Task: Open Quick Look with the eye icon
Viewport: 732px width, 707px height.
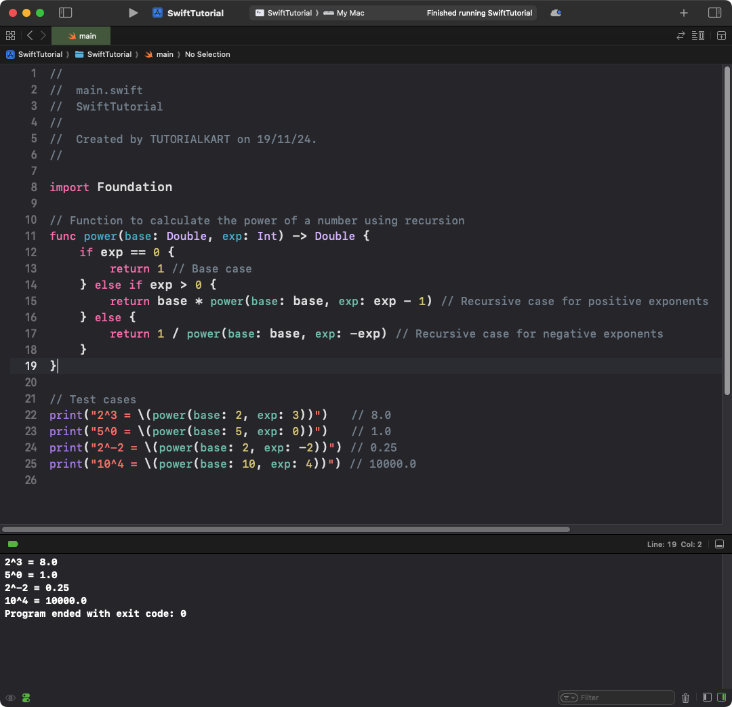Action: point(10,698)
